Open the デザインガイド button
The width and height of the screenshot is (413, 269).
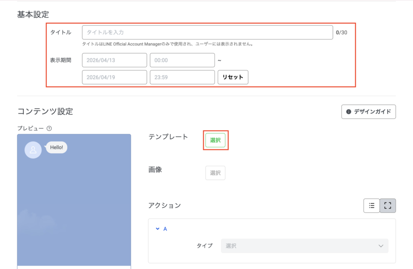click(369, 112)
